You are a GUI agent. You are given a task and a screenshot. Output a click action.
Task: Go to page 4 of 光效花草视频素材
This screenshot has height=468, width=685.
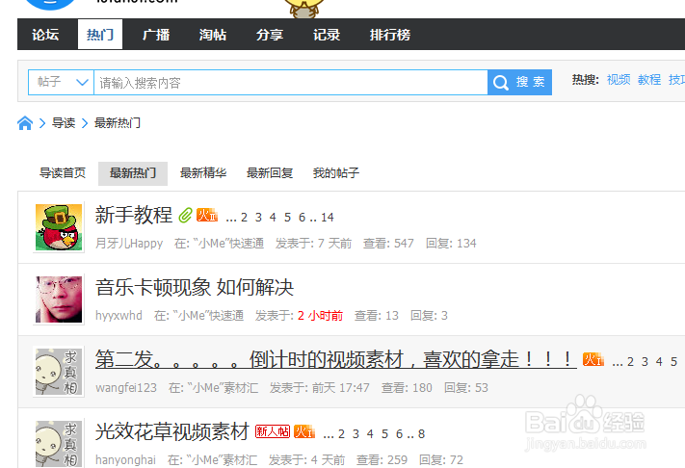click(370, 434)
